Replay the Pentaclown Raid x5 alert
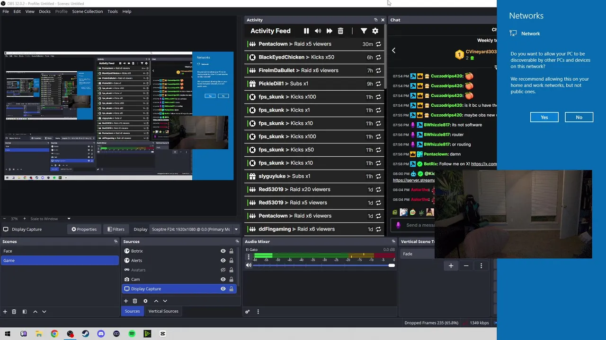This screenshot has height=340, width=606. pyautogui.click(x=378, y=44)
